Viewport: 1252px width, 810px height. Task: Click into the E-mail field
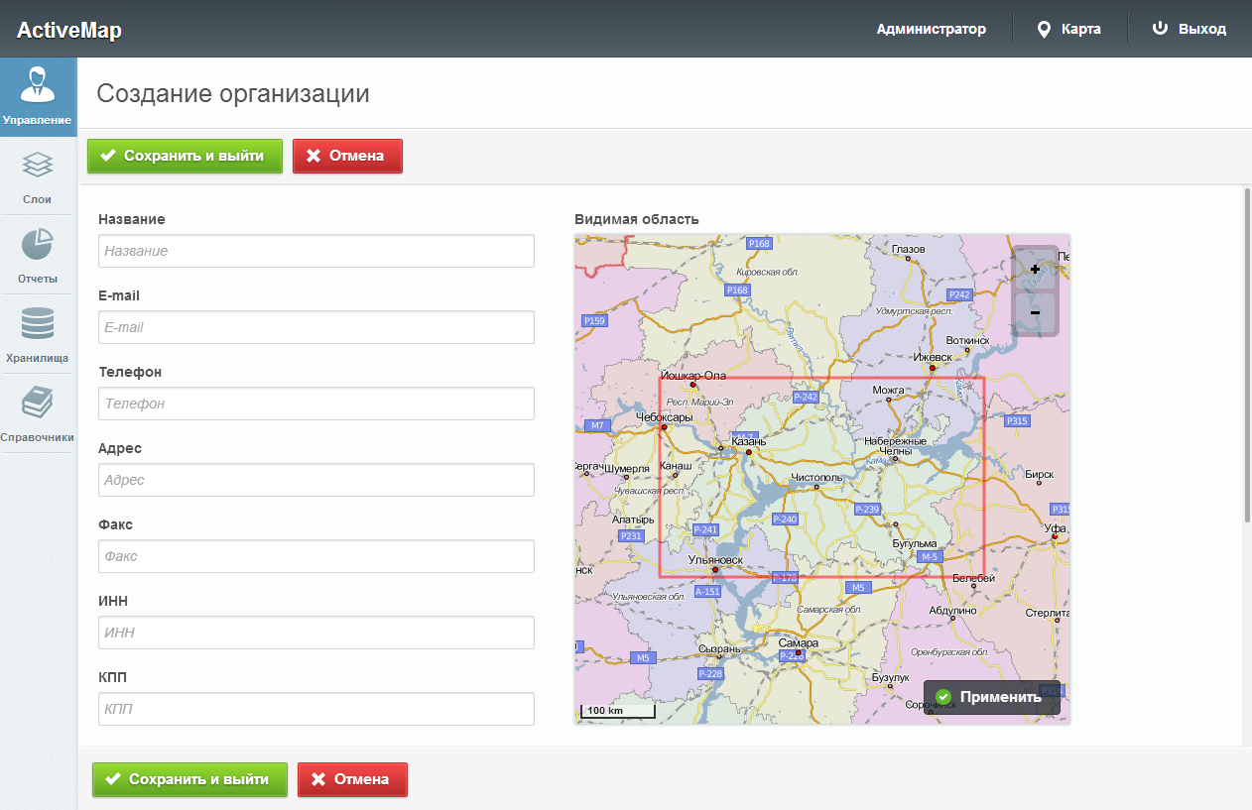click(x=316, y=327)
